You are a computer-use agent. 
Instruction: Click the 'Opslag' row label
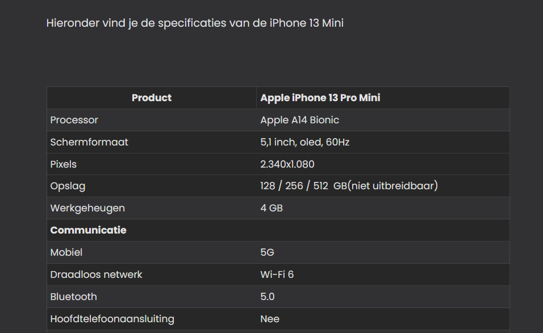tap(68, 186)
